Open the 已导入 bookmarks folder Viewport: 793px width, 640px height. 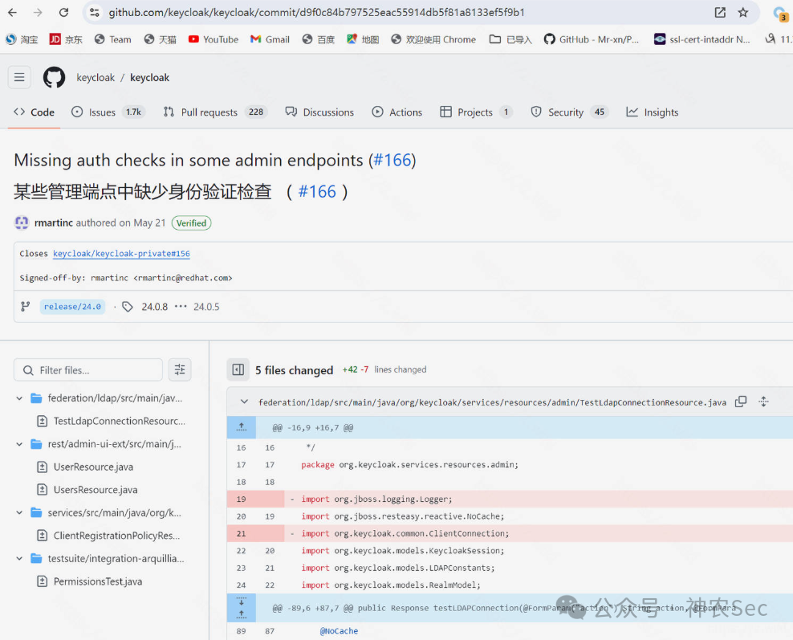(510, 39)
